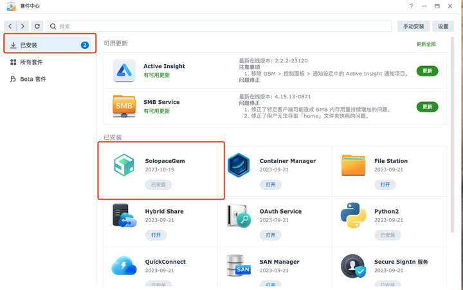Click the QuickConnect title text

point(165,262)
